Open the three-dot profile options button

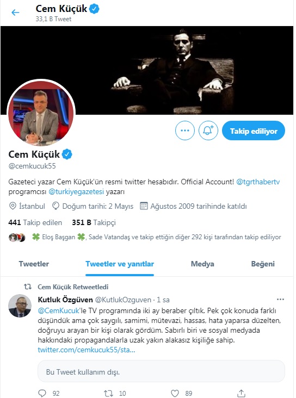(184, 130)
